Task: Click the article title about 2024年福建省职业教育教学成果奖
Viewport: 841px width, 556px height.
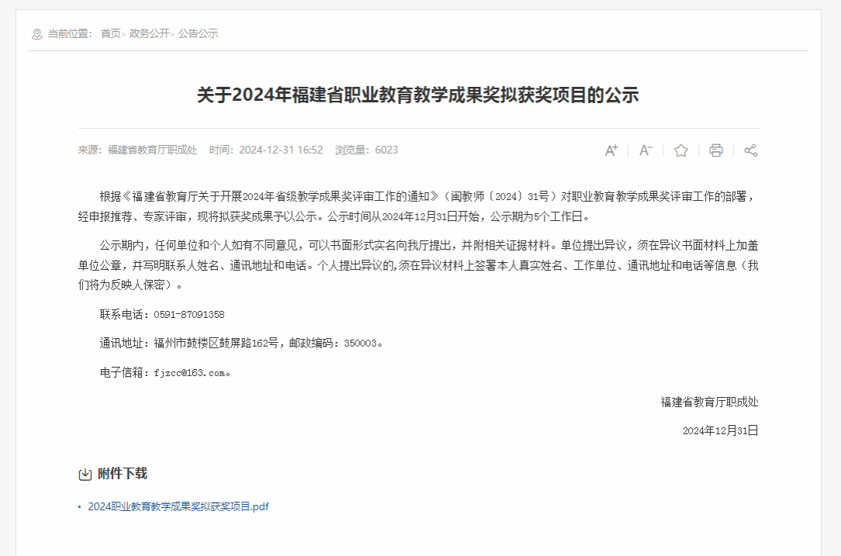Action: pyautogui.click(x=418, y=95)
